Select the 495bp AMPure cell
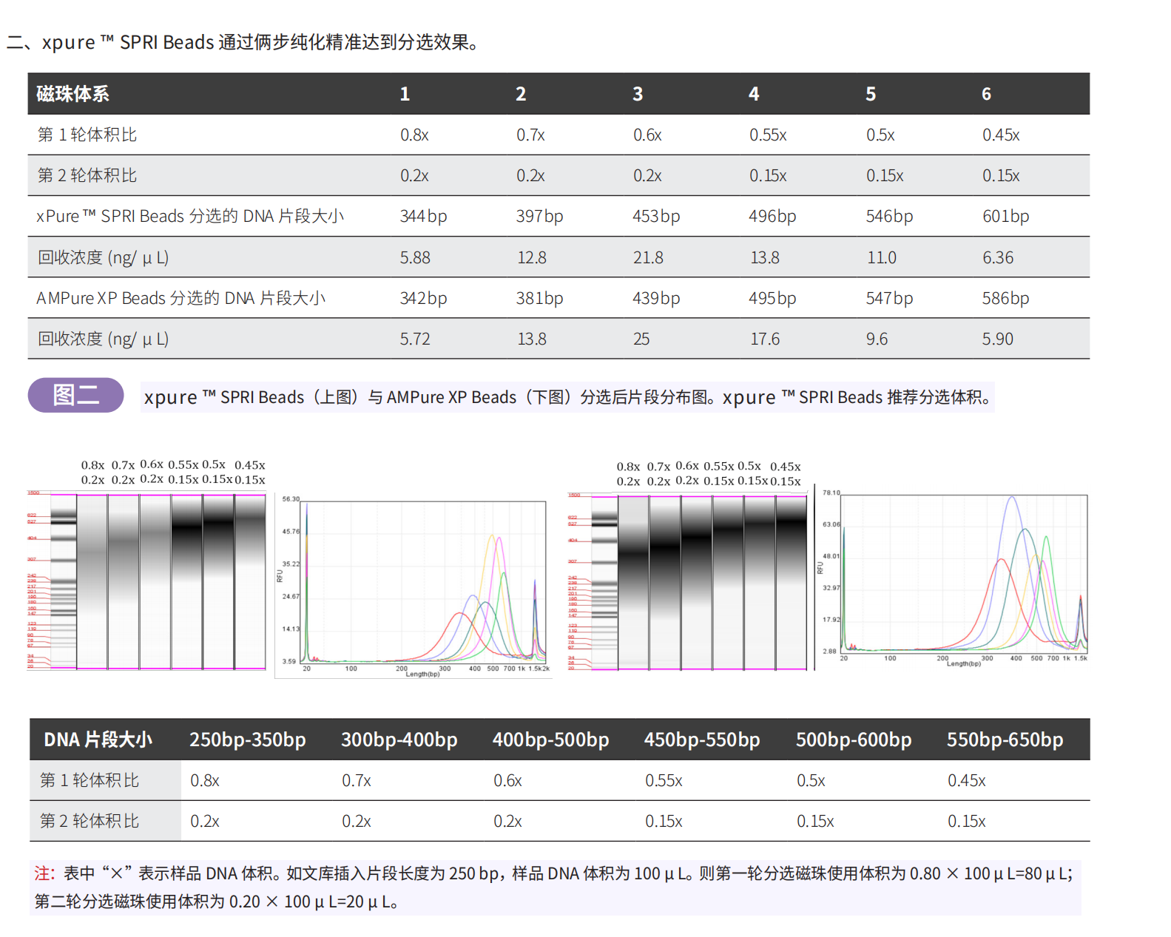This screenshot has width=1171, height=937. pyautogui.click(x=772, y=298)
